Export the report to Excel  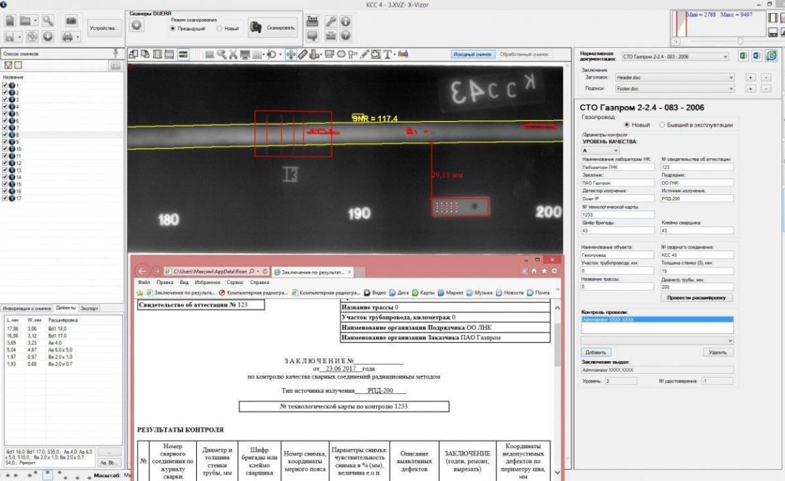point(743,55)
